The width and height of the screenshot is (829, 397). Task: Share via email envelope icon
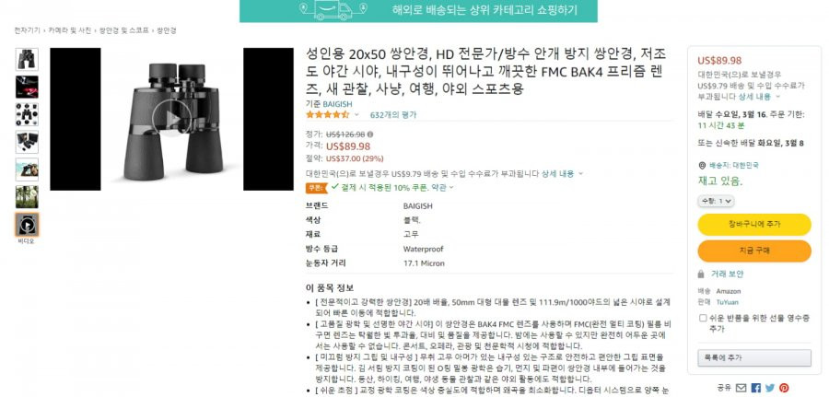coord(741,388)
